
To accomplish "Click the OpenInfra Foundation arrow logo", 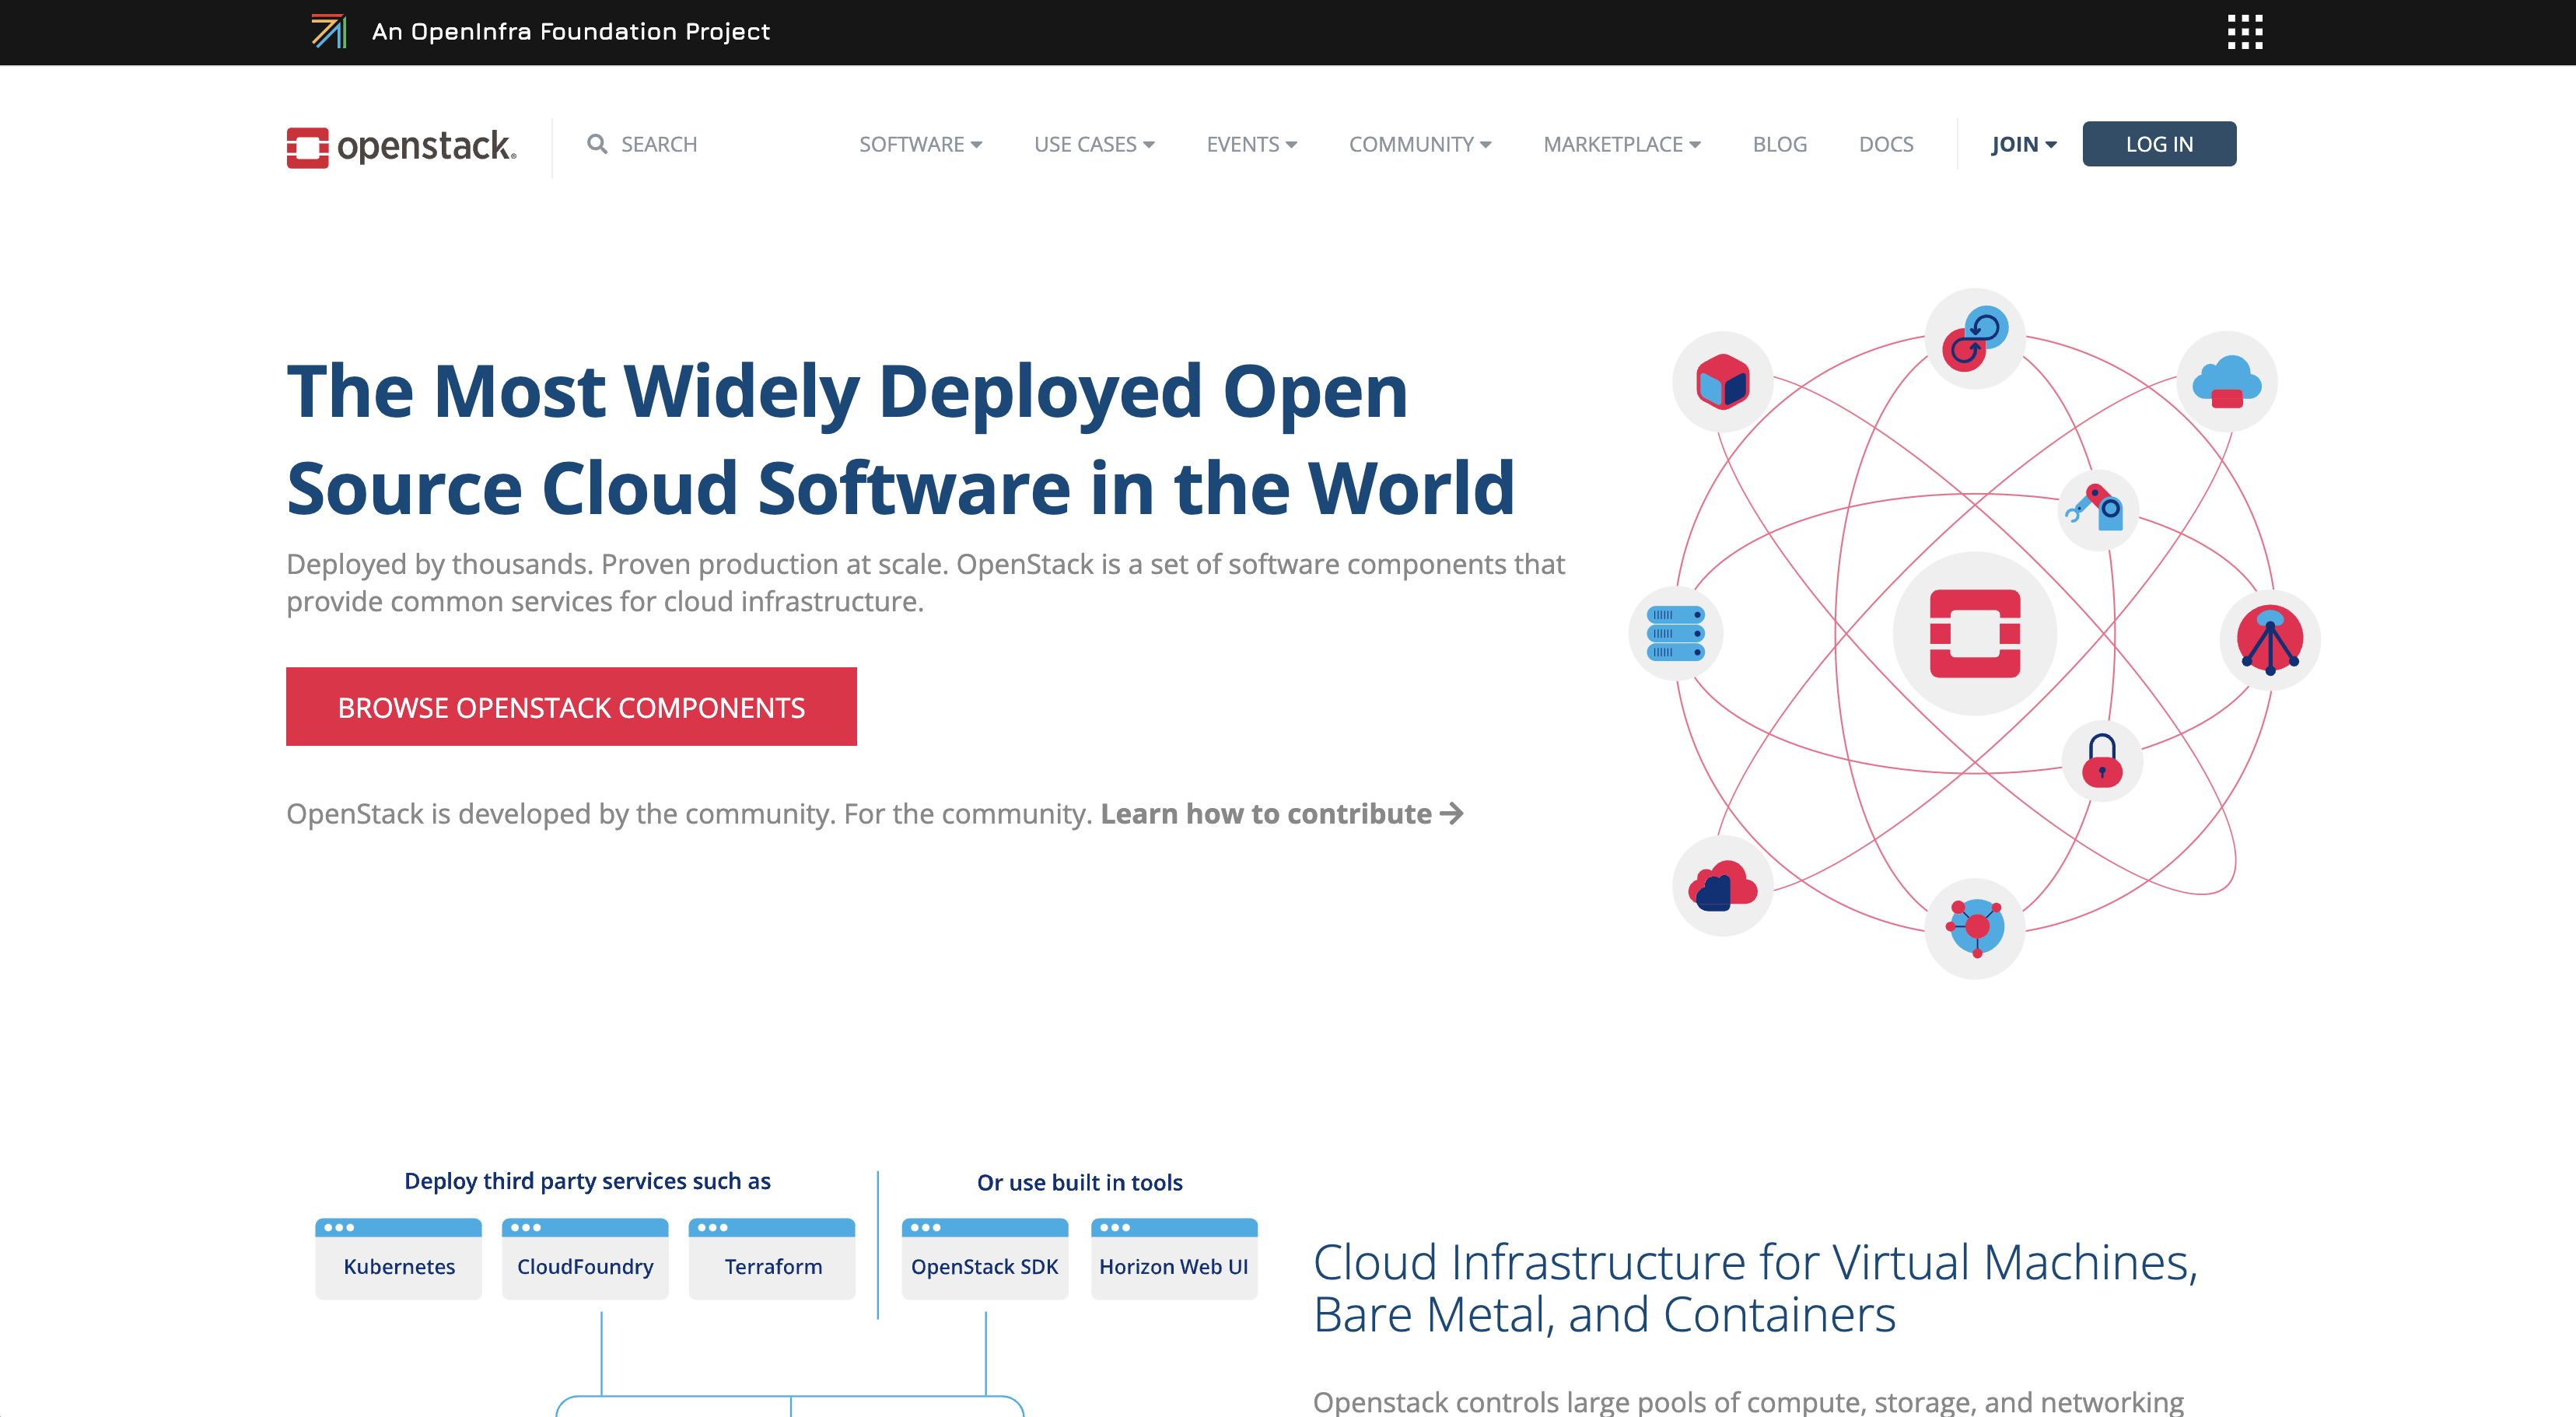I will pos(328,32).
